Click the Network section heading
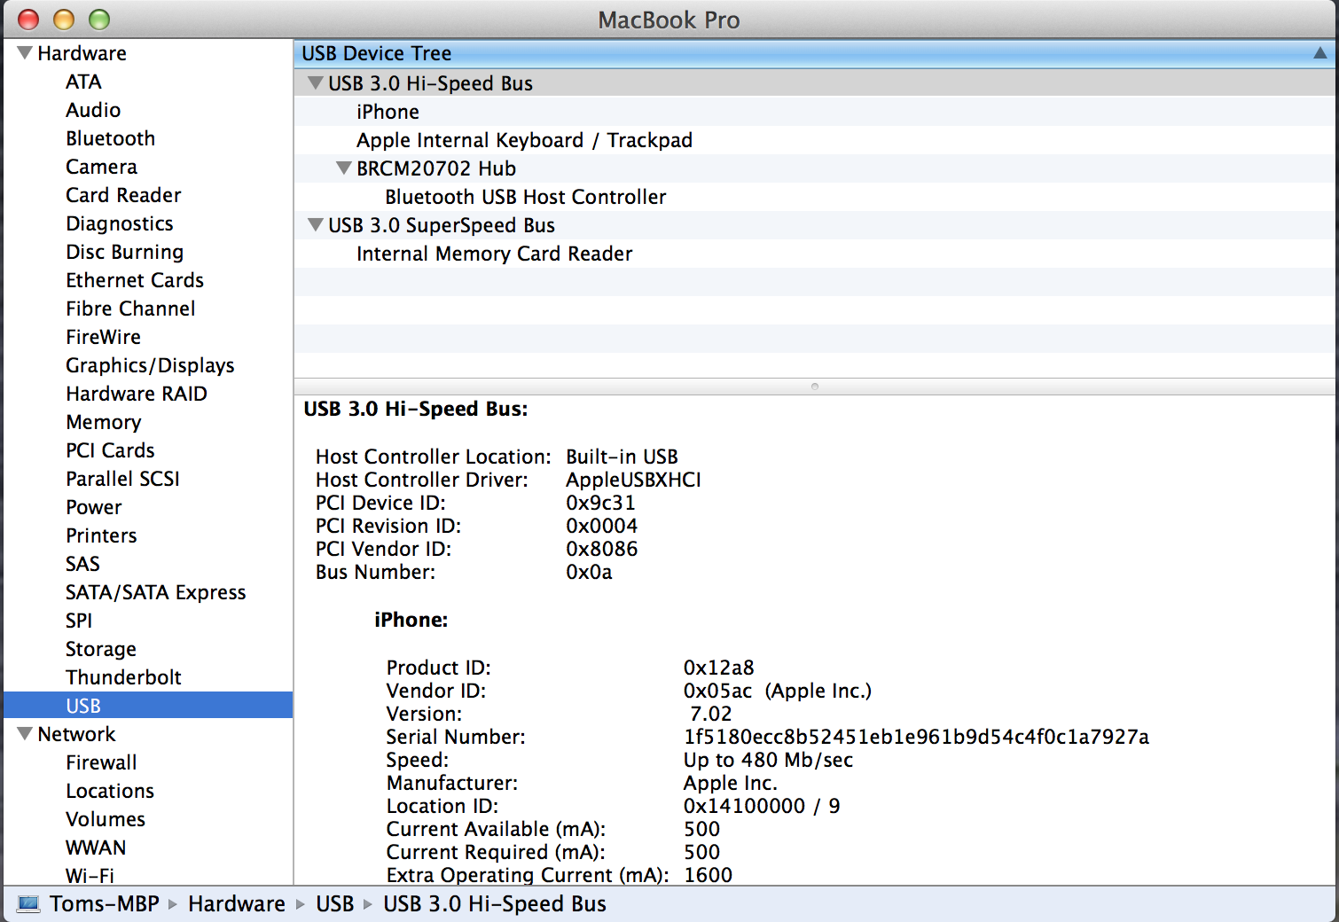Screen dimensions: 1339x922 click(76, 734)
